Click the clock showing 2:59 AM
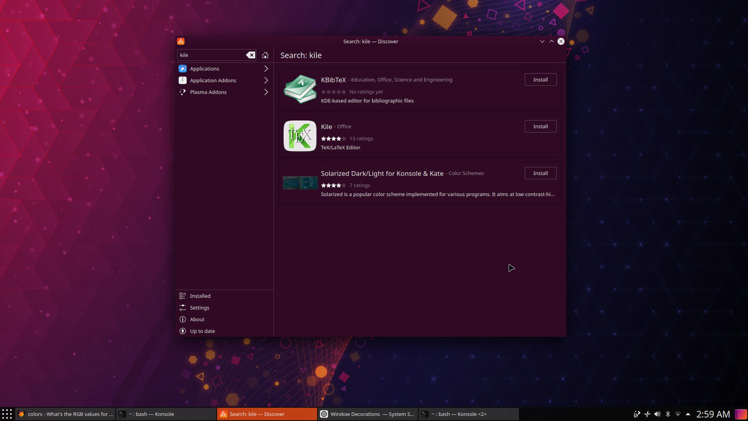This screenshot has height=421, width=748. pos(713,414)
